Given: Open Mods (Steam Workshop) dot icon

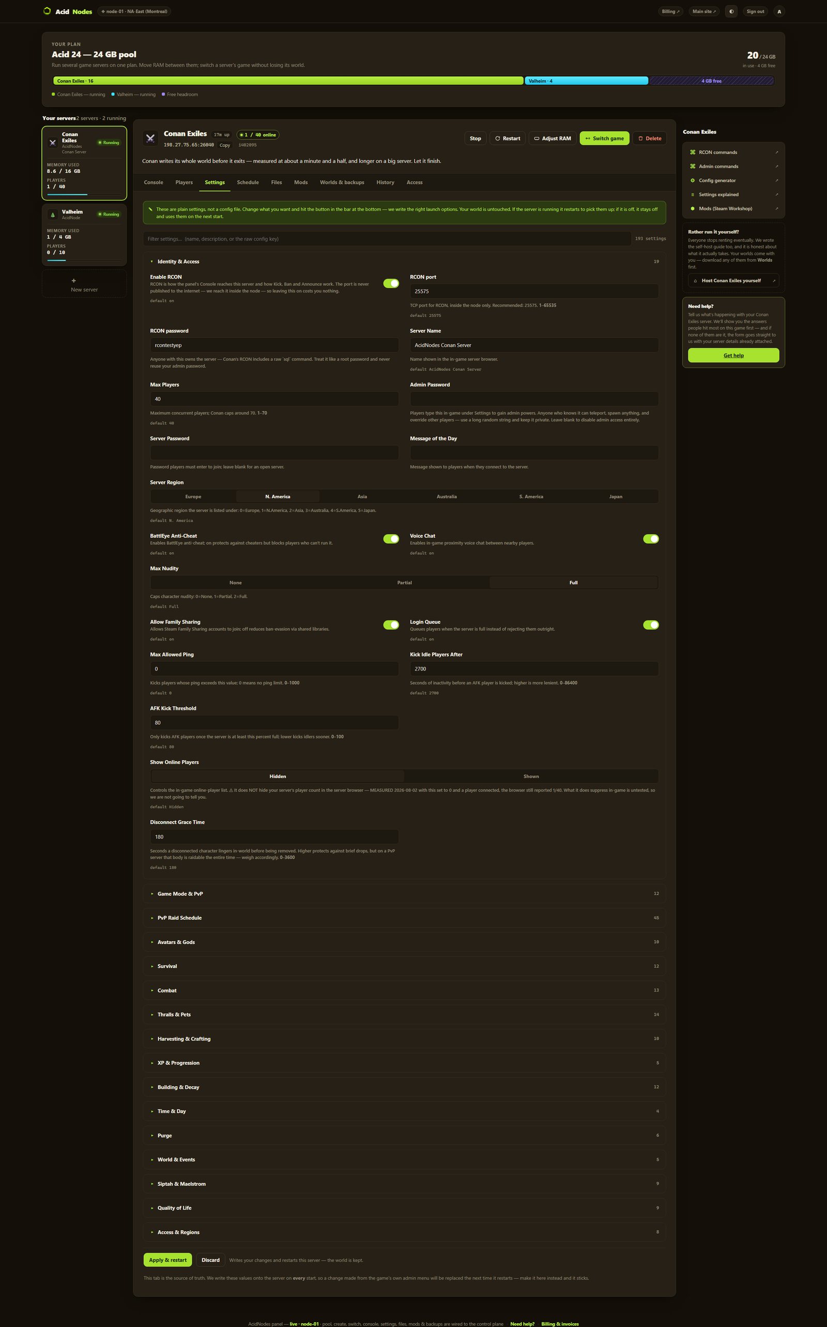Looking at the screenshot, I should click(x=693, y=208).
